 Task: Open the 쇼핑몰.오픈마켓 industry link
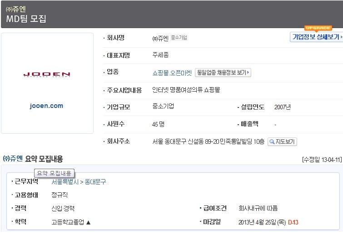coord(172,73)
